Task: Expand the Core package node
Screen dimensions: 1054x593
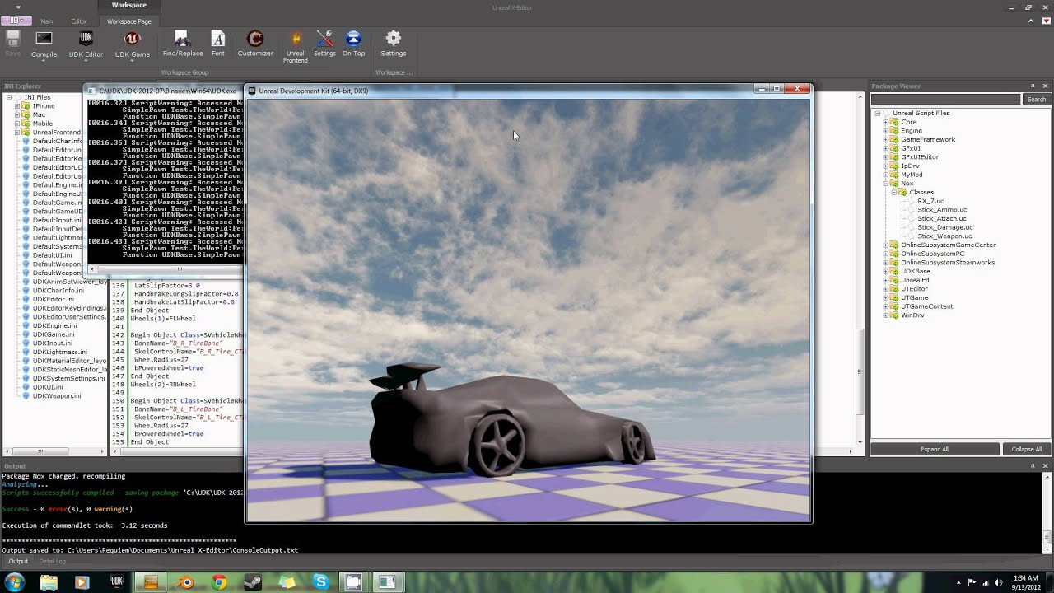Action: [886, 122]
